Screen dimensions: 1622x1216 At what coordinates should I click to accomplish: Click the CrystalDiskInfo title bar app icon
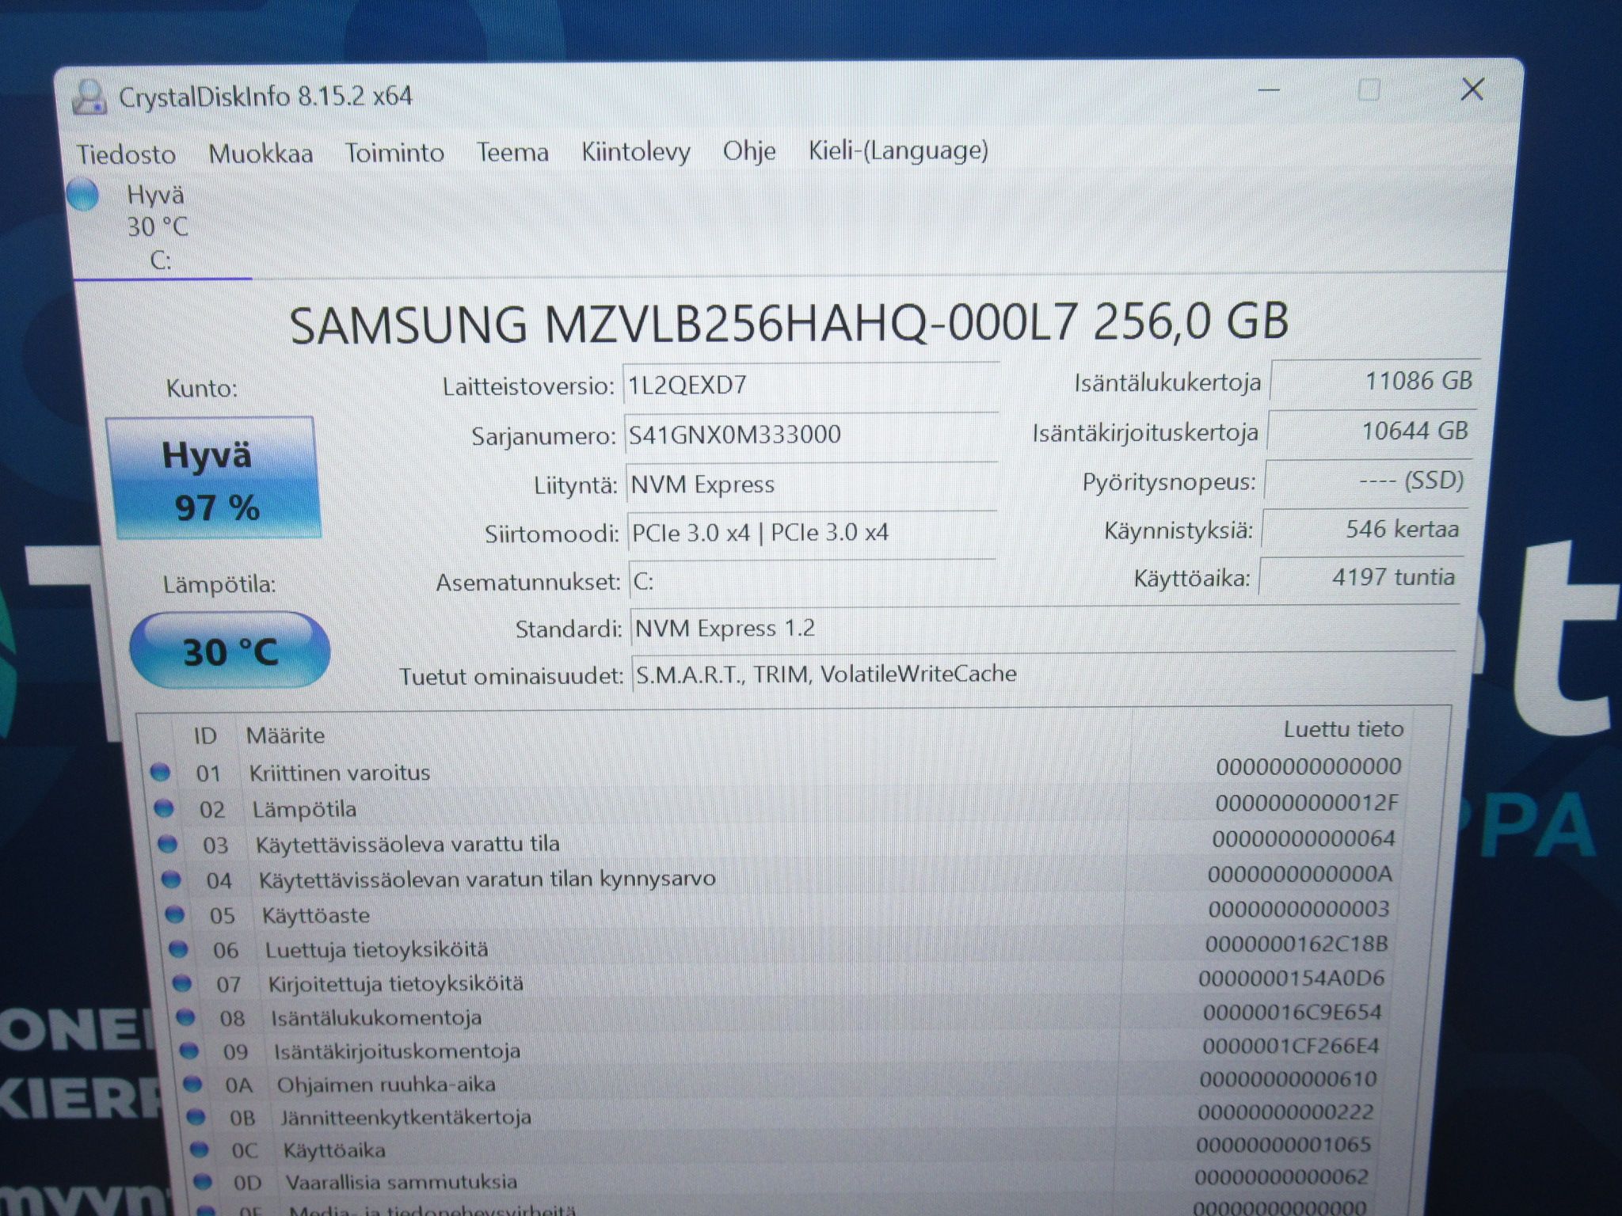(88, 98)
